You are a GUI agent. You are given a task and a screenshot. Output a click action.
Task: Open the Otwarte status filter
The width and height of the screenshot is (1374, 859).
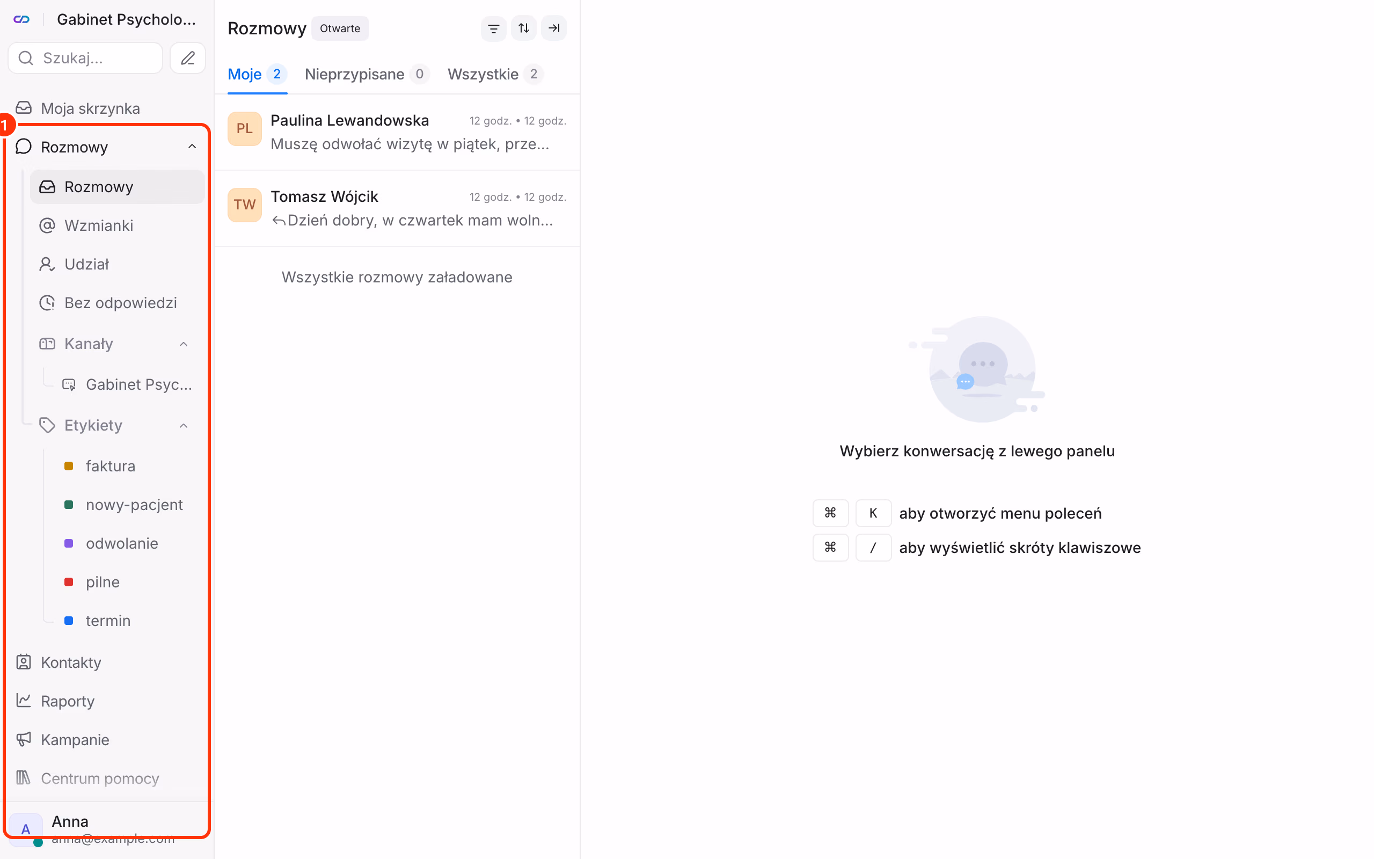pyautogui.click(x=340, y=28)
